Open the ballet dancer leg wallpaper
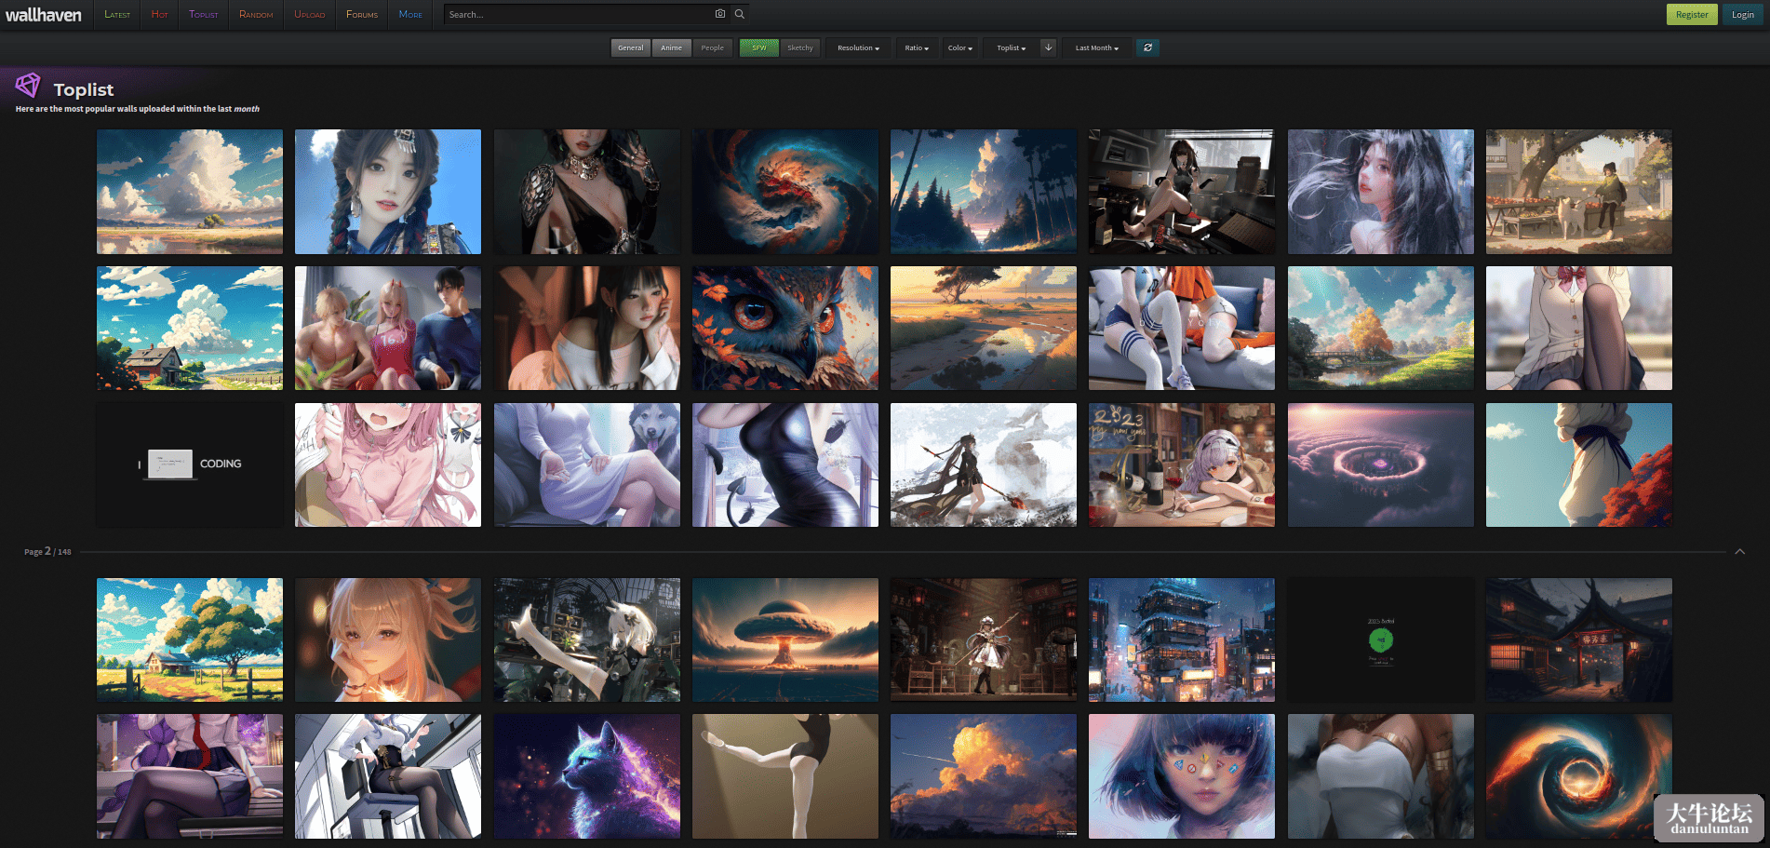Viewport: 1770px width, 848px height. pos(785,776)
